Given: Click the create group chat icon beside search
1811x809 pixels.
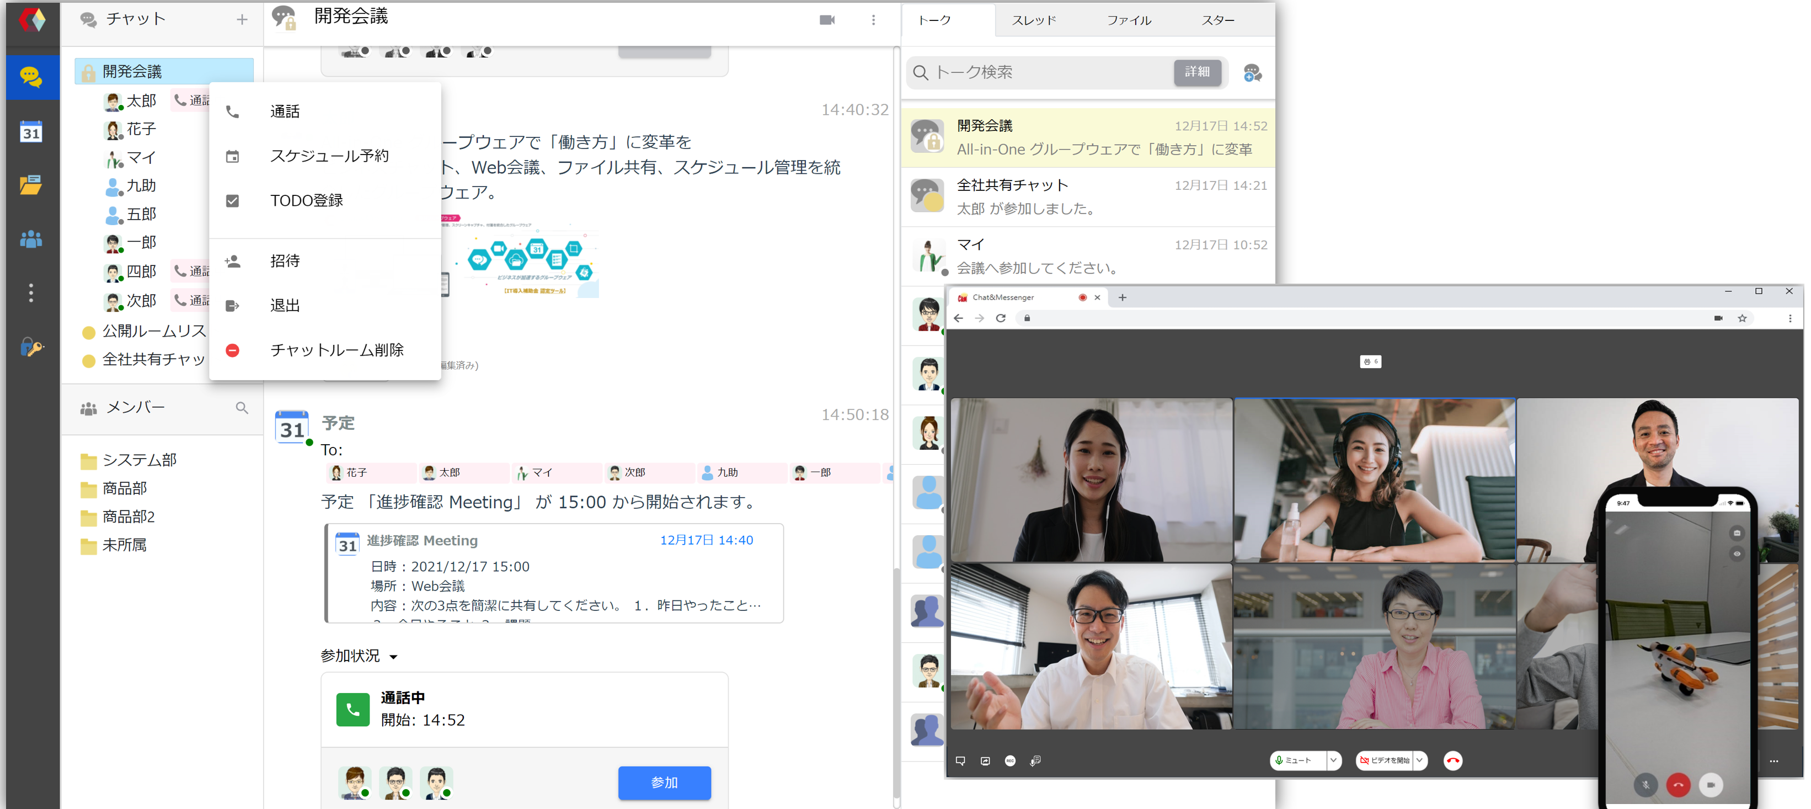Looking at the screenshot, I should 1252,72.
